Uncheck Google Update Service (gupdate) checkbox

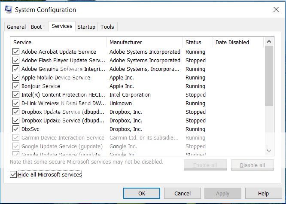pos(16,146)
